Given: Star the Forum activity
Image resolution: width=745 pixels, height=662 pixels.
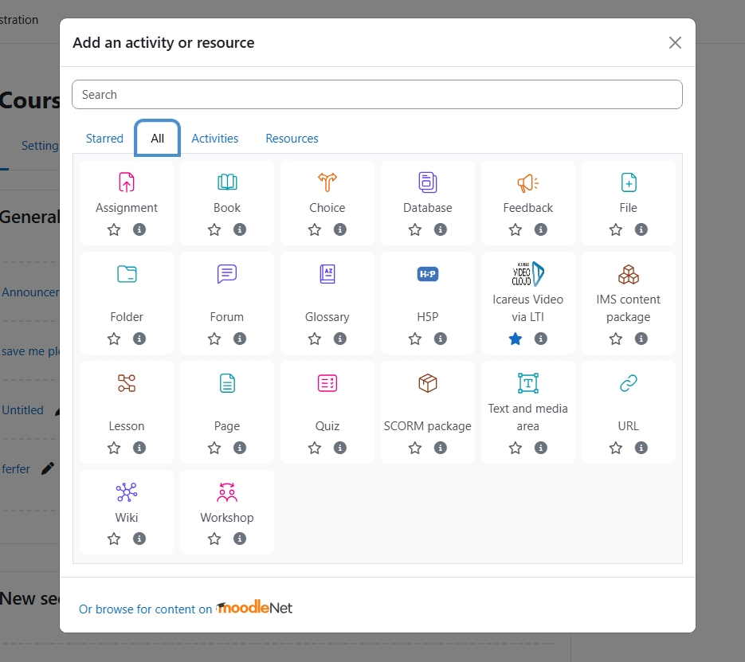Looking at the screenshot, I should pyautogui.click(x=214, y=339).
